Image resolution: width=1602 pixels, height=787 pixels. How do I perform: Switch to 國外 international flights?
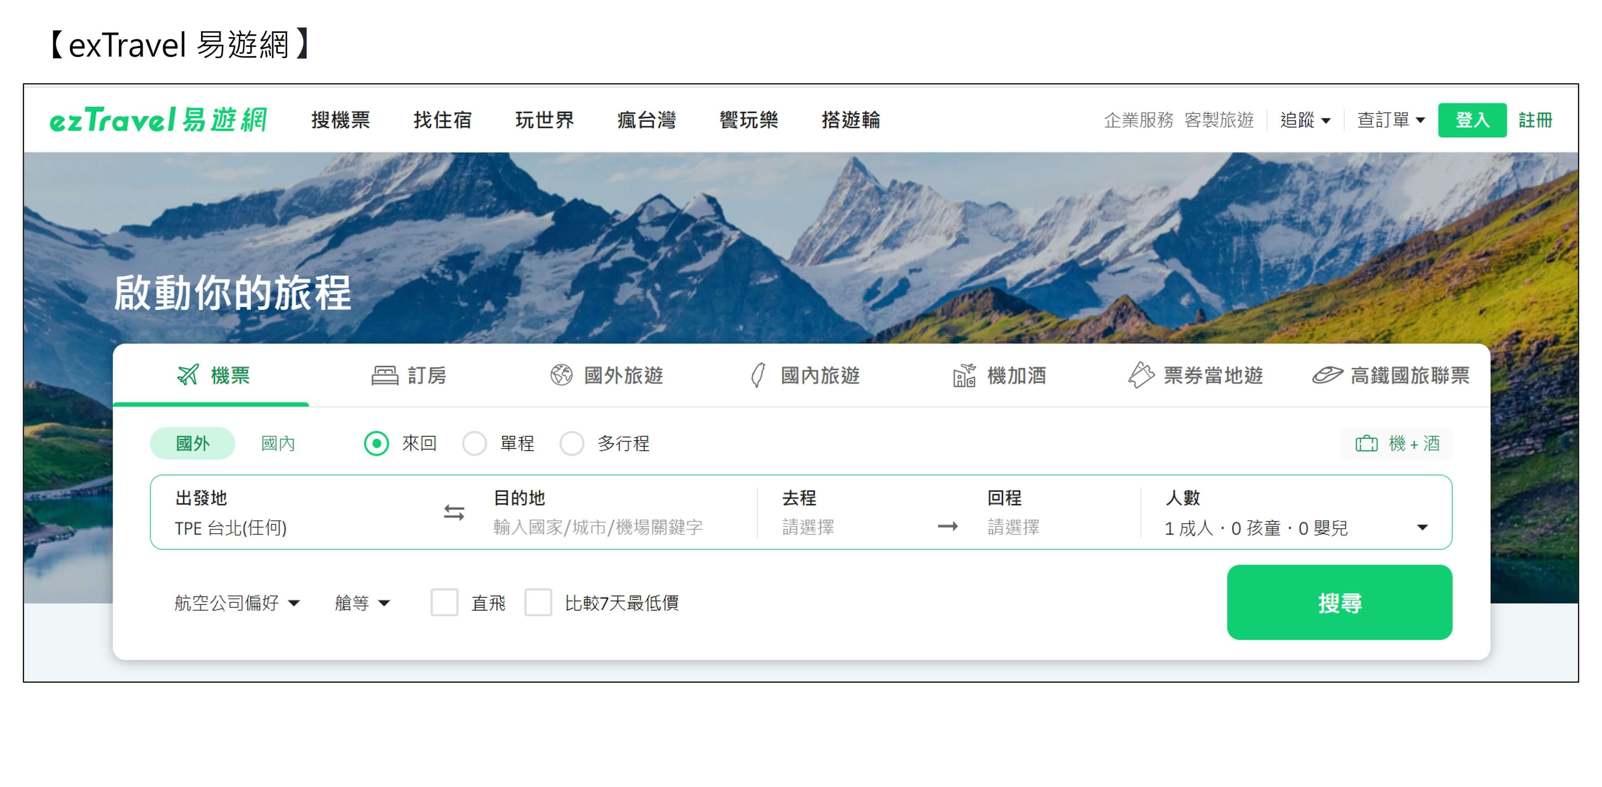pyautogui.click(x=192, y=444)
